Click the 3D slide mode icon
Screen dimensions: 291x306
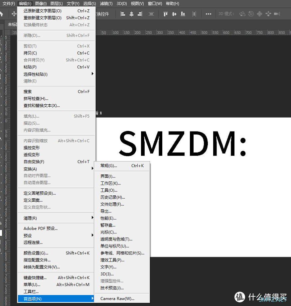click(268, 14)
